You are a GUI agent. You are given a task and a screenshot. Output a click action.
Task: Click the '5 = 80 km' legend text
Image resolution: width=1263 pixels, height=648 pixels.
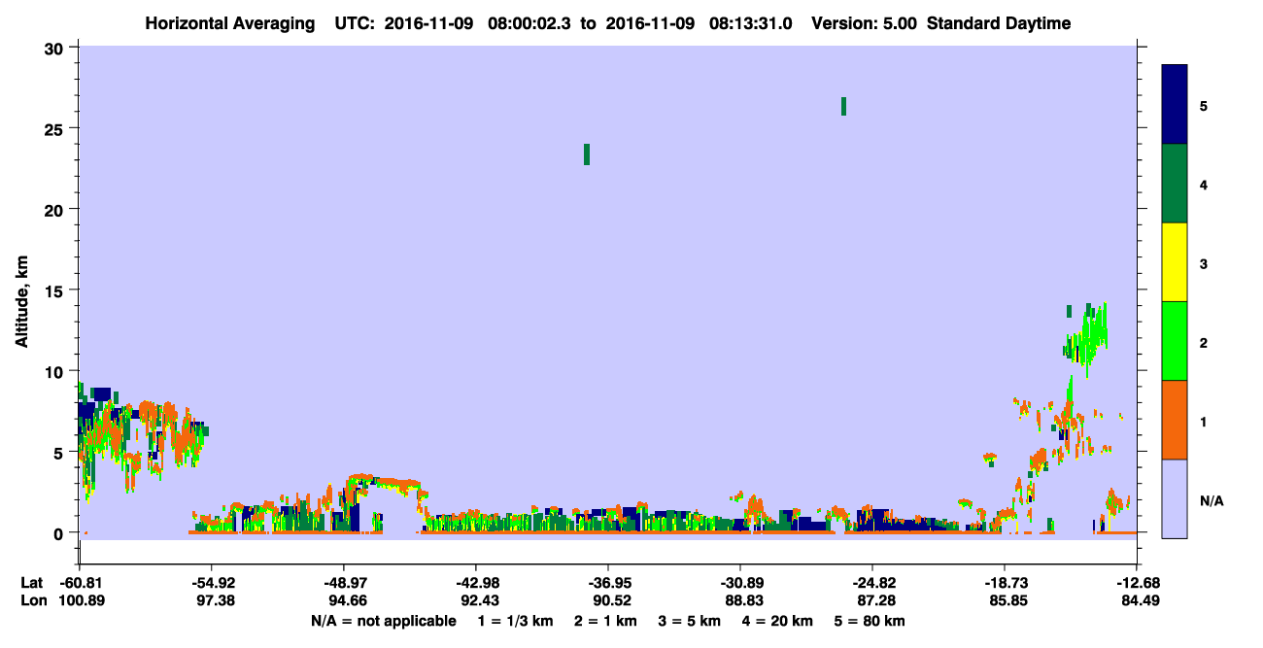870,621
